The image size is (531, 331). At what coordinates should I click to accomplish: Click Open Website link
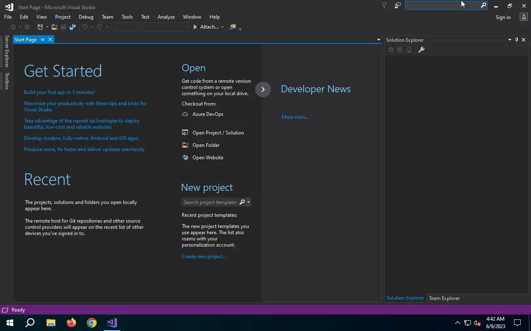[x=208, y=158]
